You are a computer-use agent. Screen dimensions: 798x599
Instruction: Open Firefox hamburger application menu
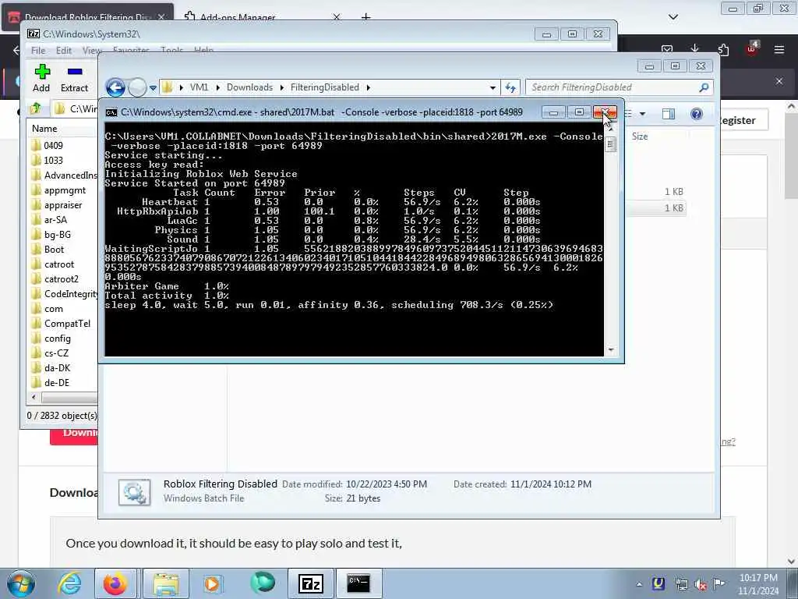779,49
